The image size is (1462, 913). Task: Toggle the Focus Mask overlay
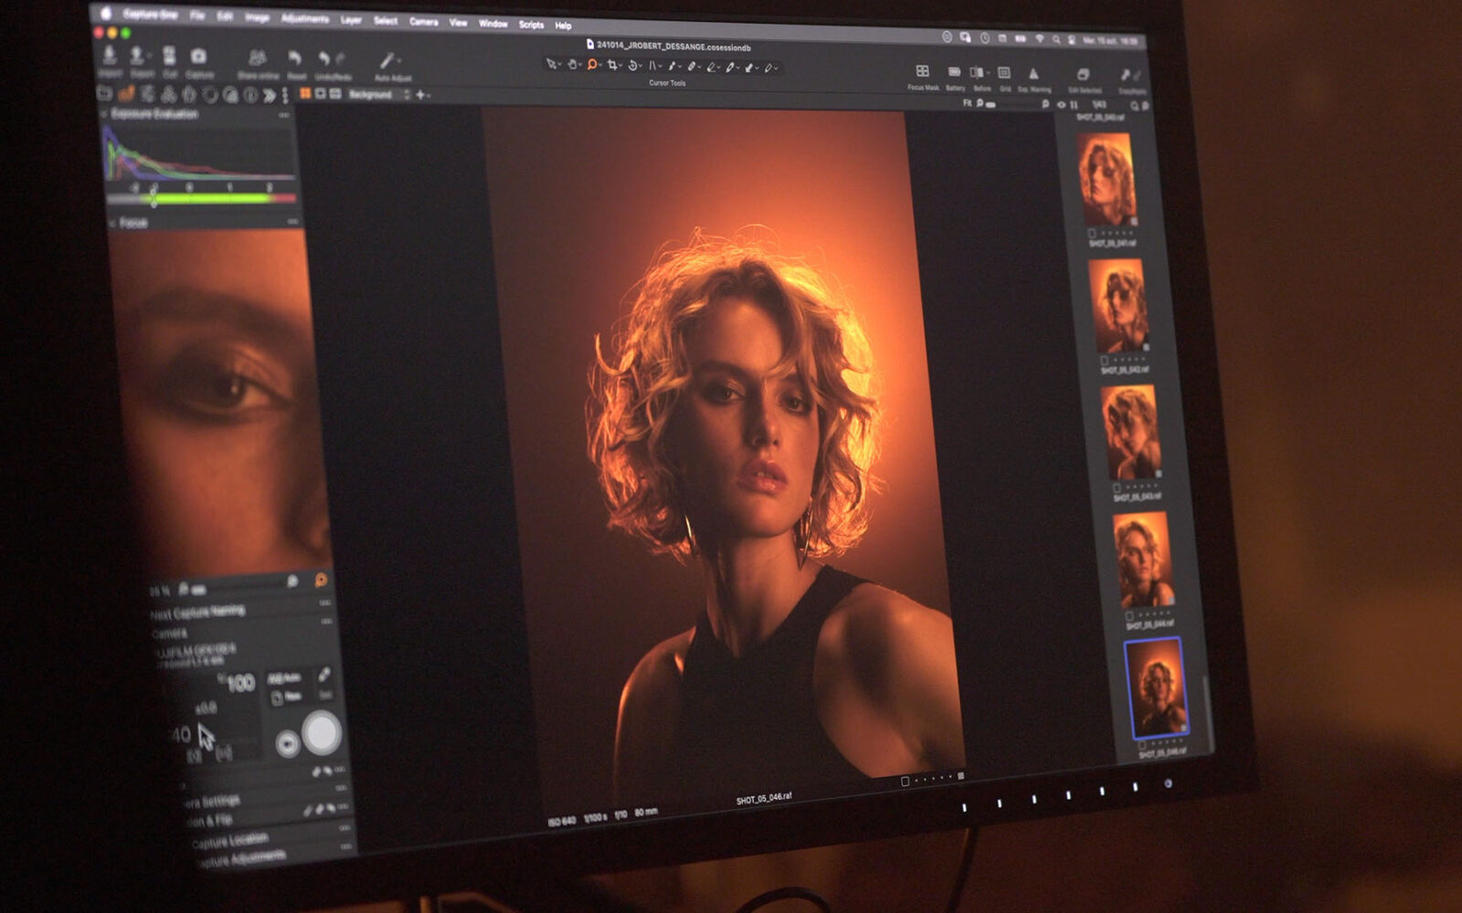coord(922,72)
